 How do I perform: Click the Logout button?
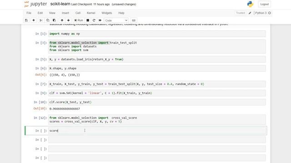[x=265, y=4]
